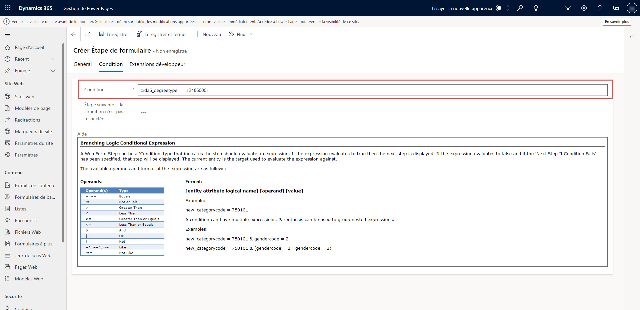Screen dimensions: 640x310
Task: Open record in new window icon
Action: [x=88, y=34]
